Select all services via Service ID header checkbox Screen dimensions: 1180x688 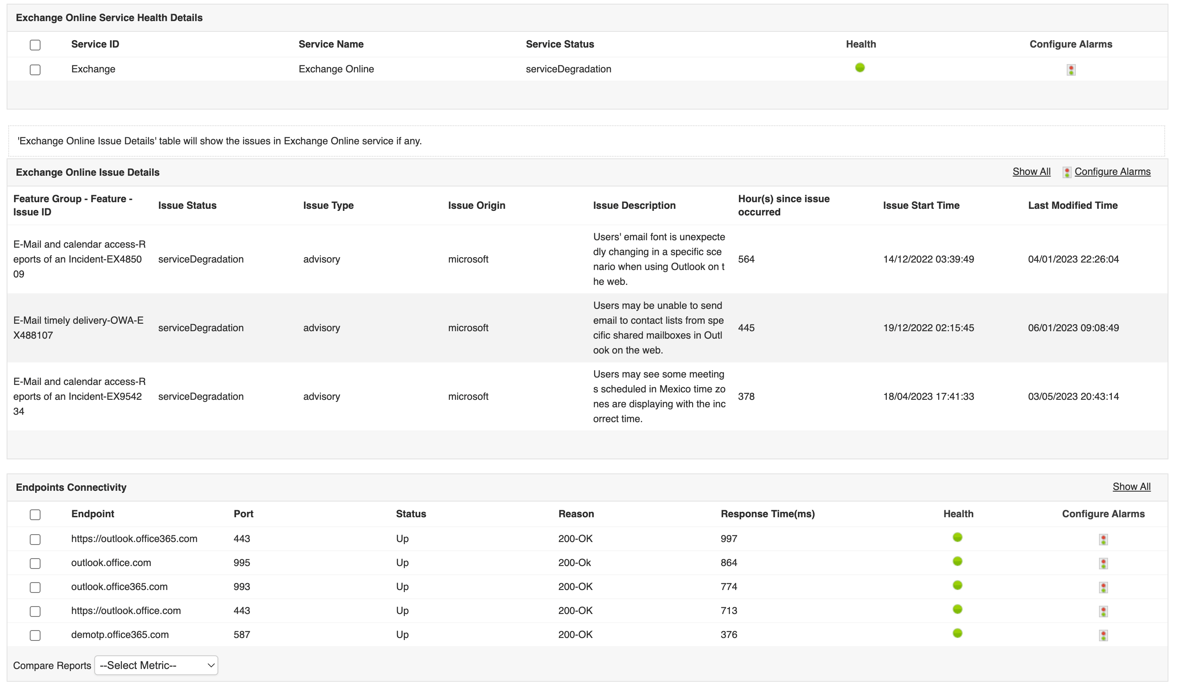point(35,45)
